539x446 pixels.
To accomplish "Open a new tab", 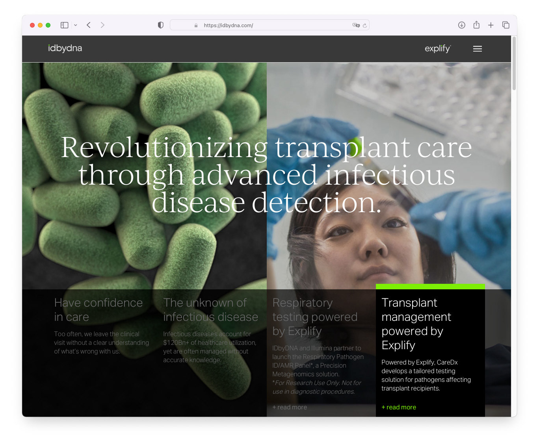I will [491, 25].
